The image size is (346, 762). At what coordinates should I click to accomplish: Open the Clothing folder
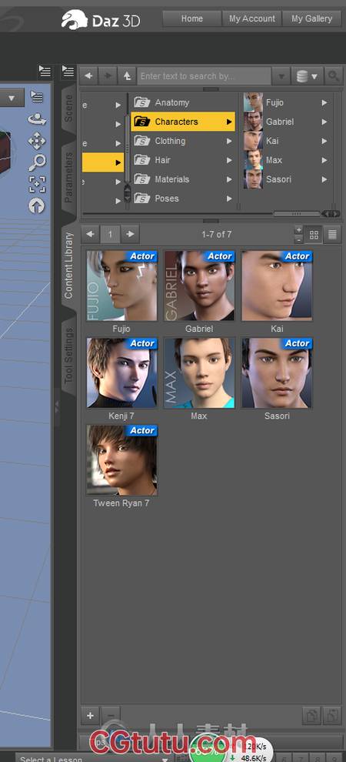click(183, 141)
